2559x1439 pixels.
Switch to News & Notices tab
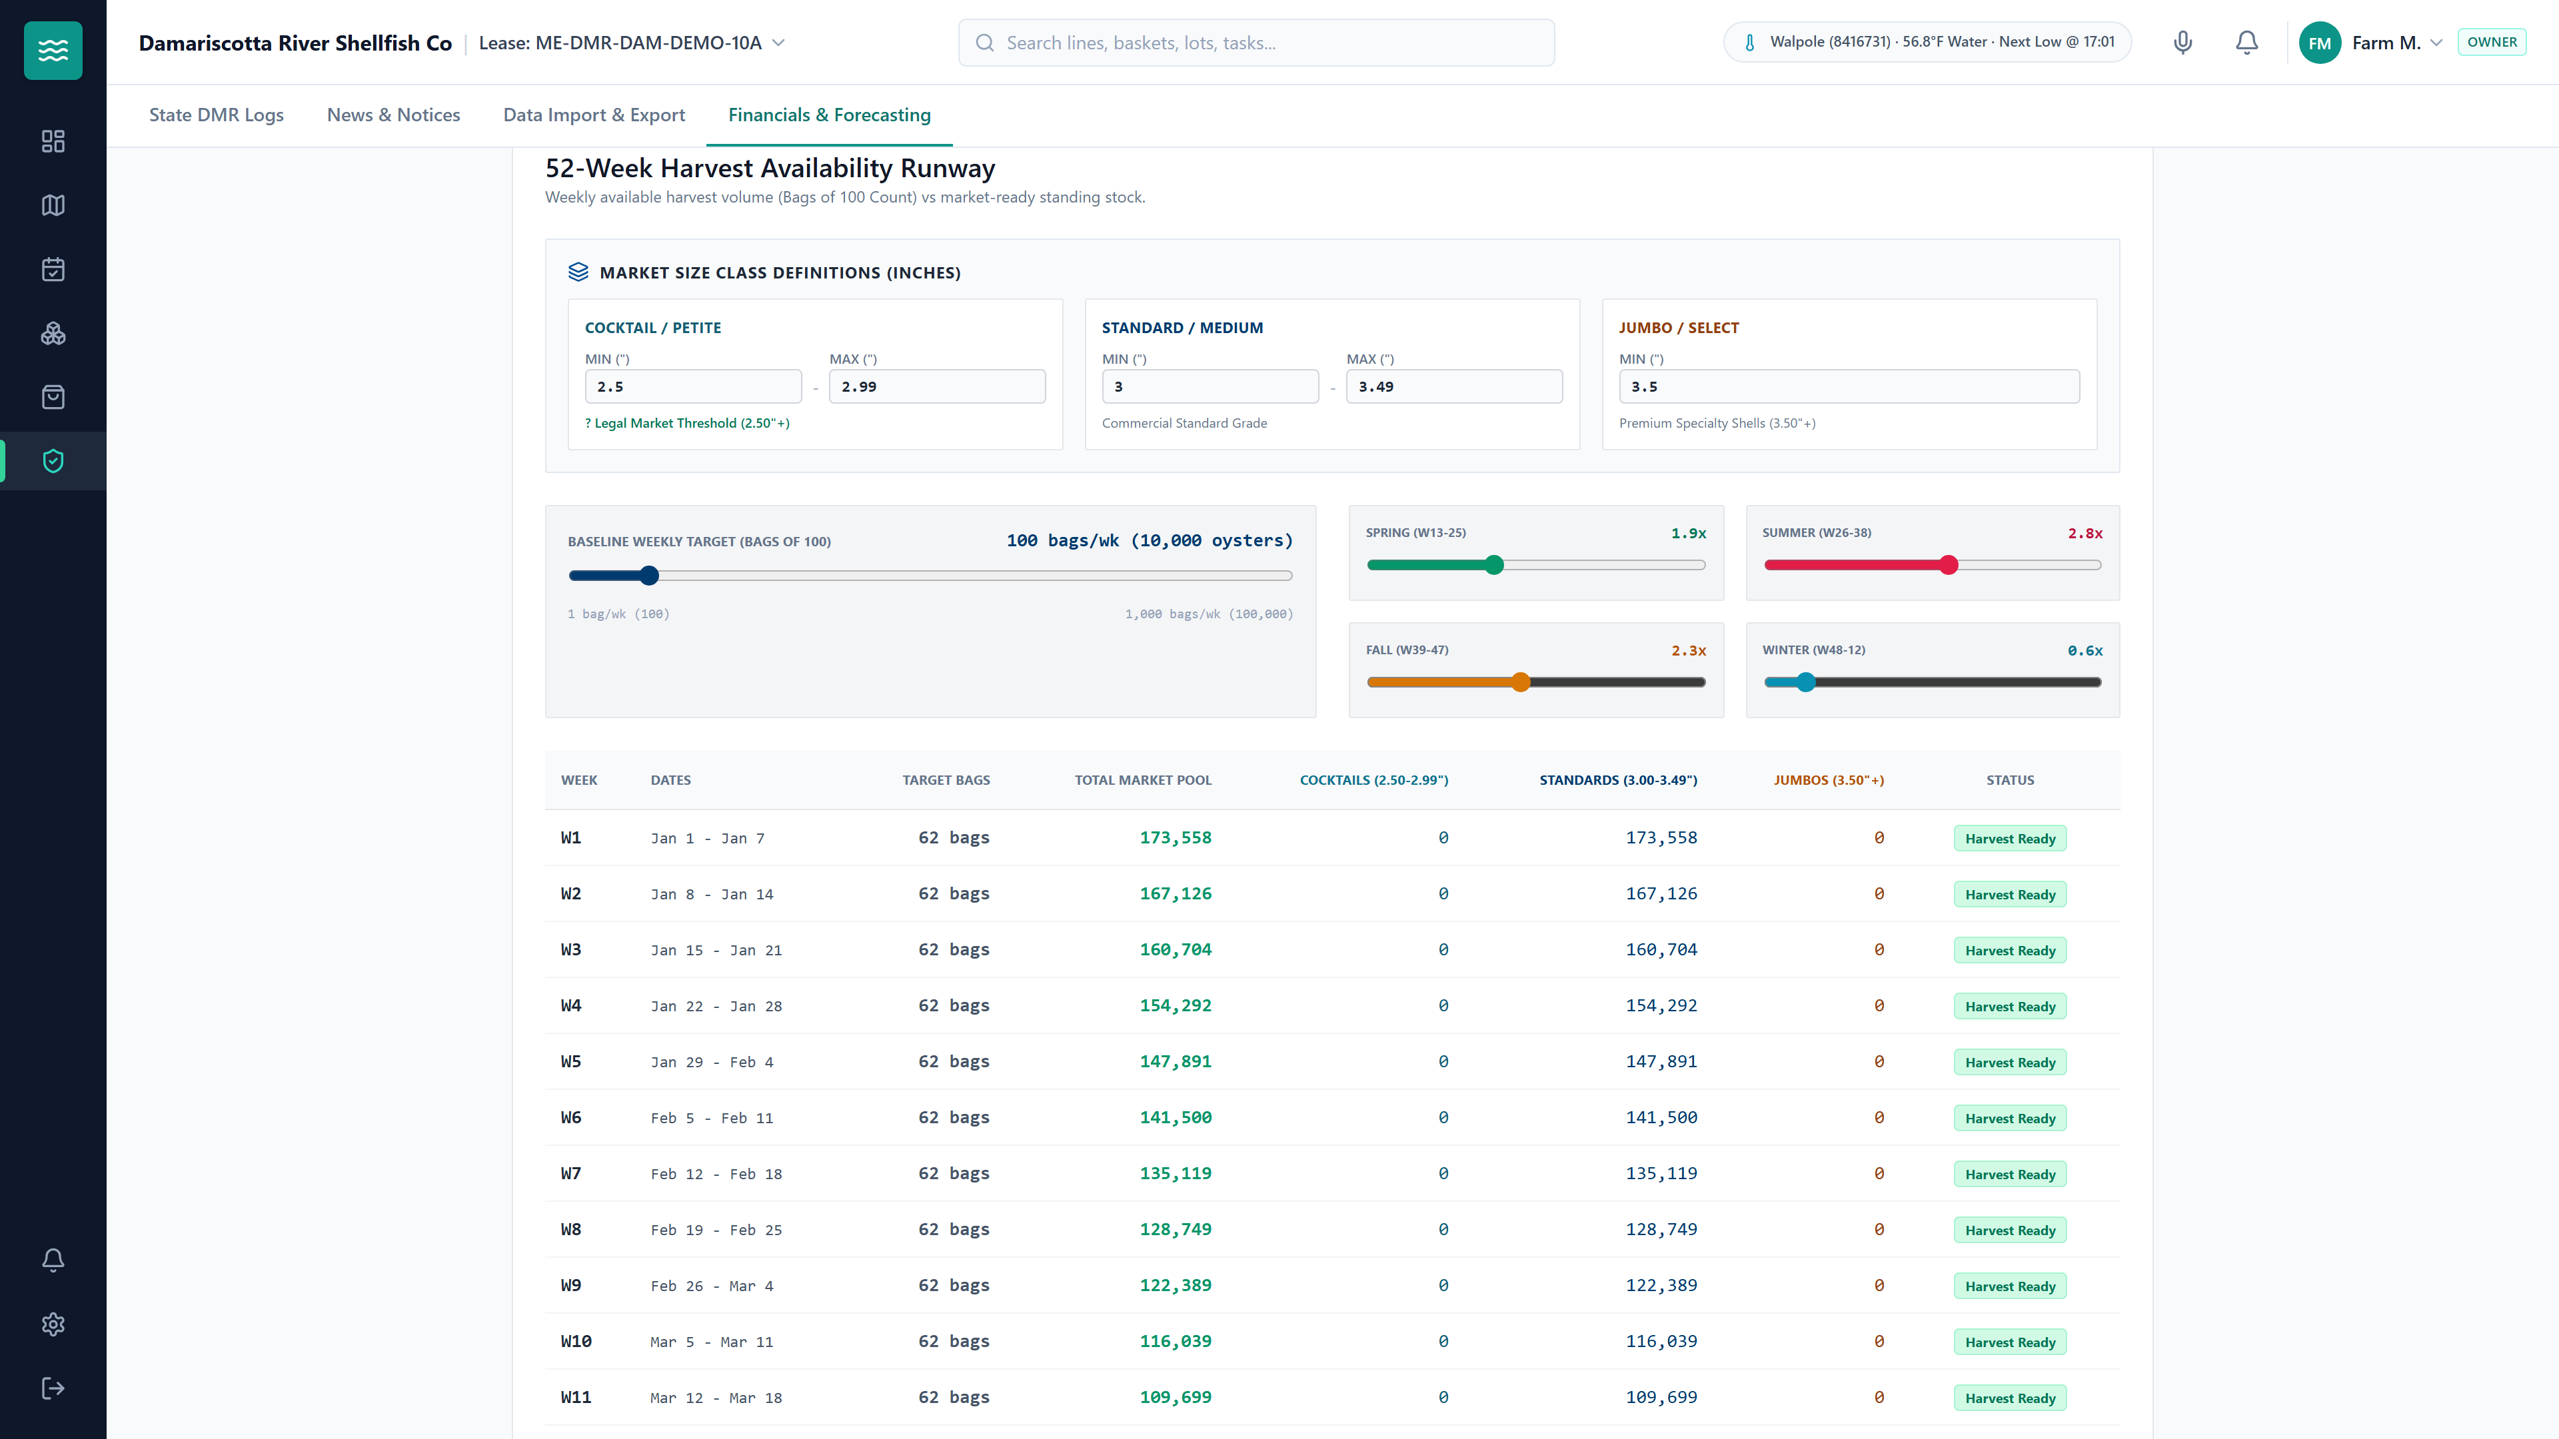[393, 114]
